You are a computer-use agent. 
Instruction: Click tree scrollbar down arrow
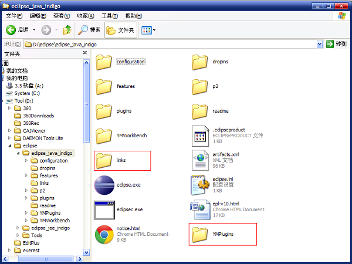pyautogui.click(x=86, y=252)
